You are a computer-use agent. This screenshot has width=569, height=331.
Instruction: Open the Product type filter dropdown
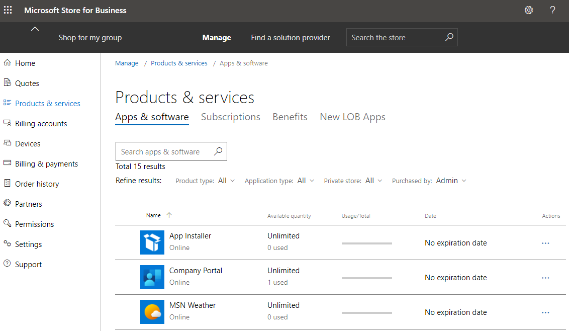pos(226,180)
